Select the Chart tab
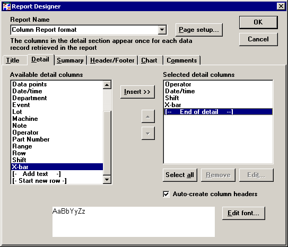 (149, 60)
